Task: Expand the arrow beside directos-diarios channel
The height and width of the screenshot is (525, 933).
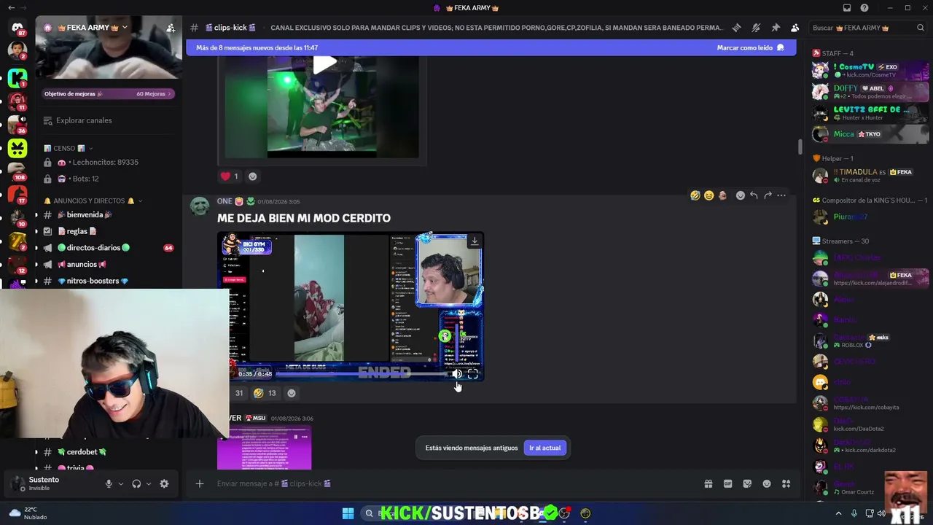Action: tap(36, 248)
